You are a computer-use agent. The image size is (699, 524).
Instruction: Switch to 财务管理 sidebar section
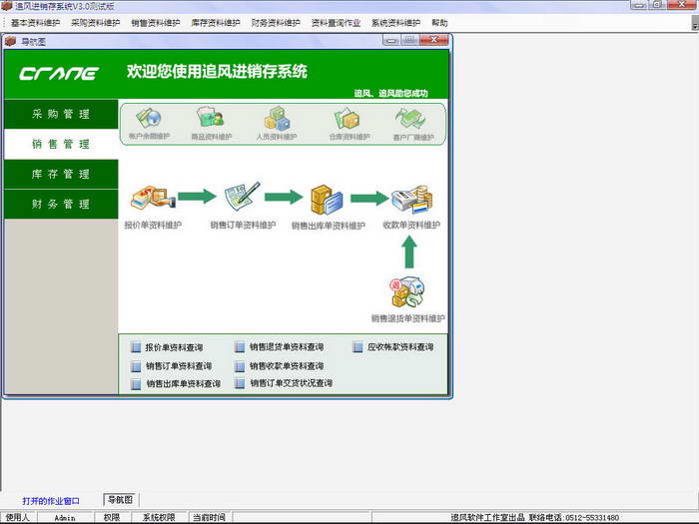(61, 204)
